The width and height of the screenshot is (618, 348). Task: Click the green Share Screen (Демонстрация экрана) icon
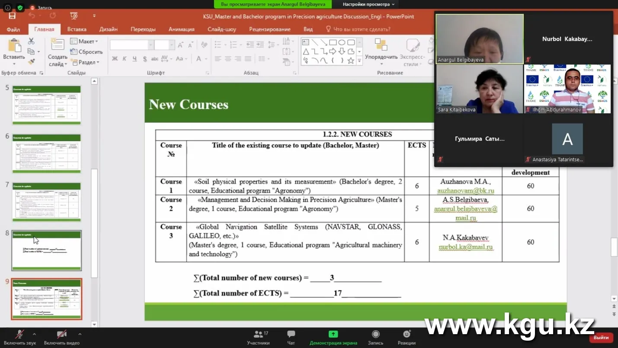[x=333, y=334]
